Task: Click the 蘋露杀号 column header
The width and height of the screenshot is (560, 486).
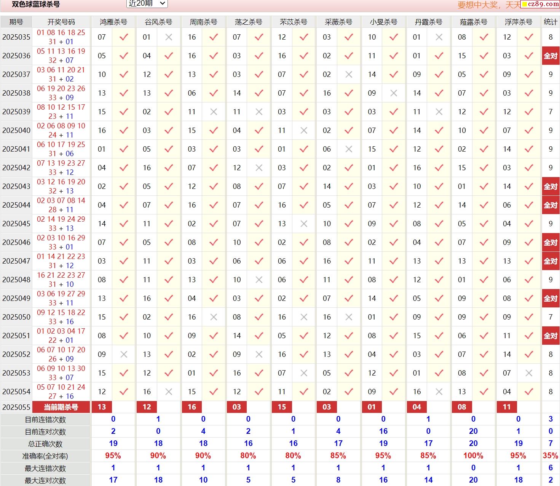Action: tap(473, 22)
